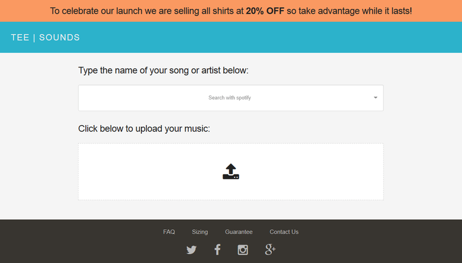This screenshot has width=462, height=263.
Task: Select the dashed music upload drop zone
Action: point(231,172)
